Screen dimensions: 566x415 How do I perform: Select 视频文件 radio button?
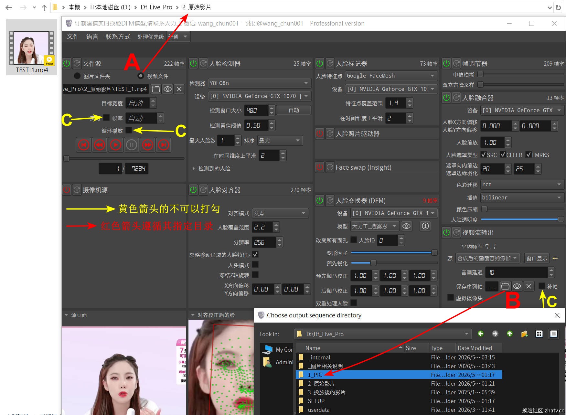141,76
